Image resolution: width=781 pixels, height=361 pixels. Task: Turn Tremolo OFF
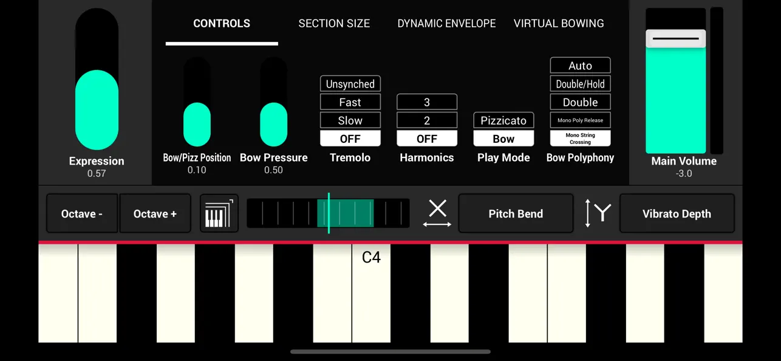[350, 139]
